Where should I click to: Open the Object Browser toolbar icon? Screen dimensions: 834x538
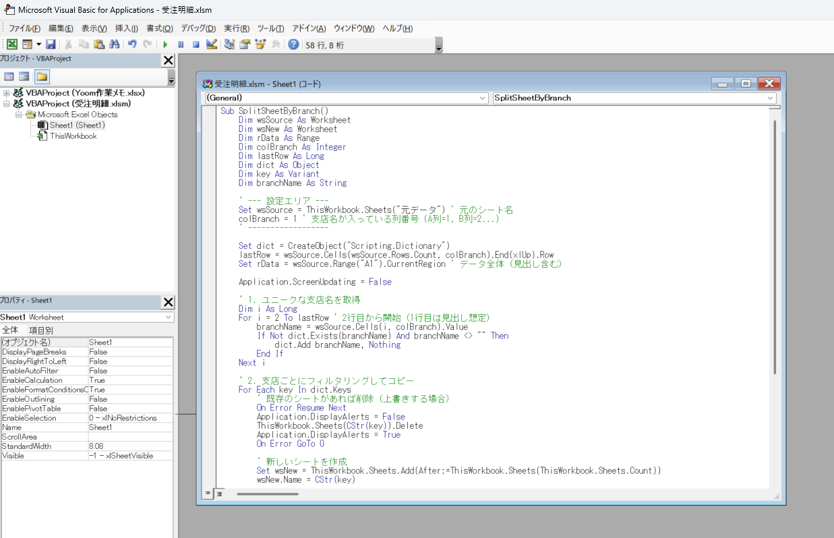coord(260,44)
